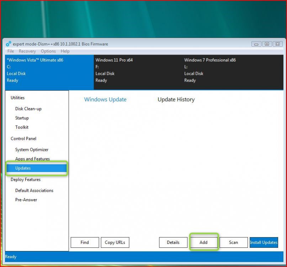Click the Dism++ gear icon in title bar

(x=9, y=44)
